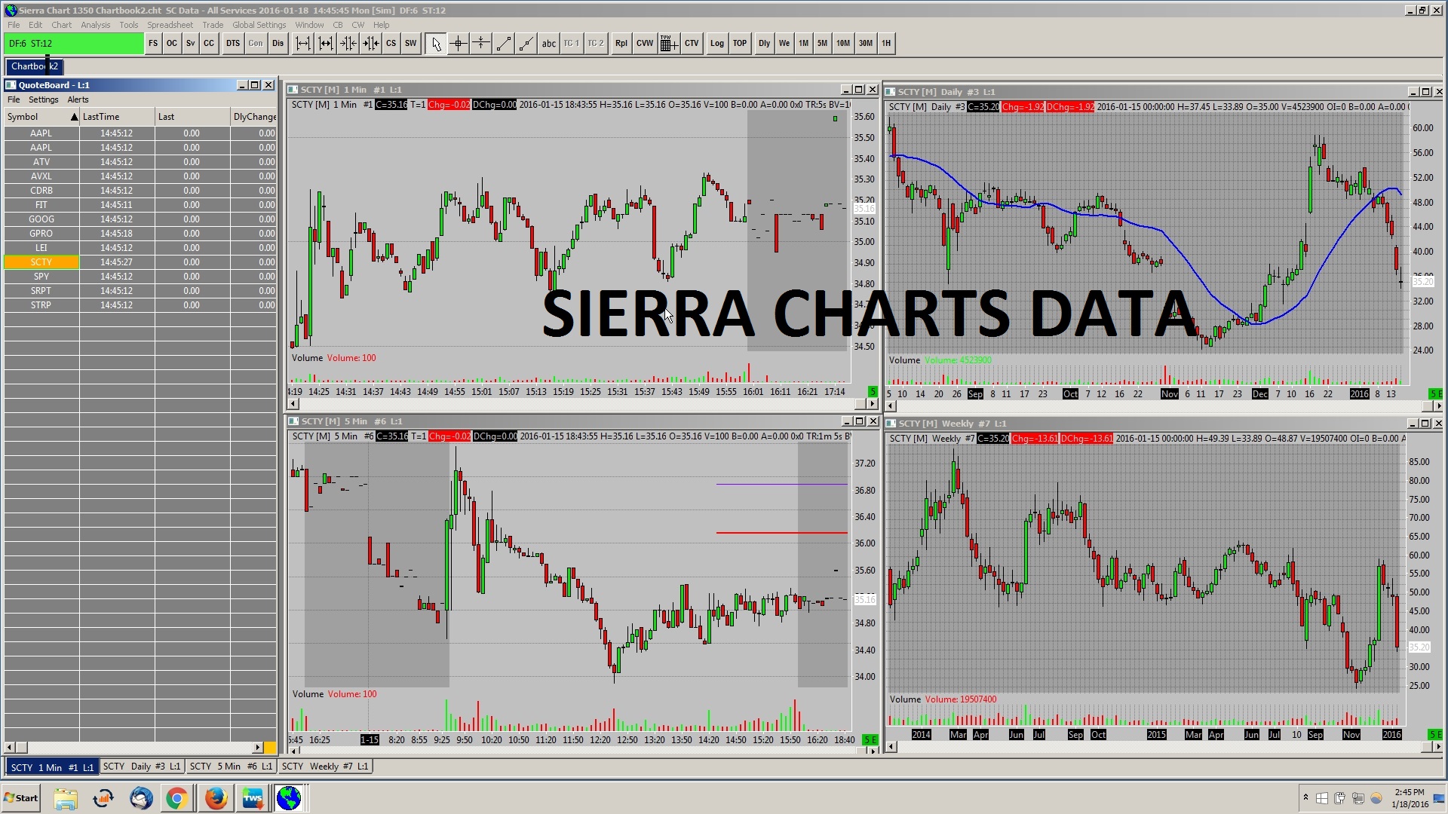Toggle the DTS toolbar button

pos(232,44)
